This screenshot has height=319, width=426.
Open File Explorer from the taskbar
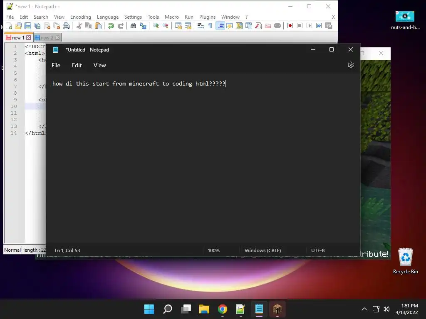pyautogui.click(x=204, y=309)
